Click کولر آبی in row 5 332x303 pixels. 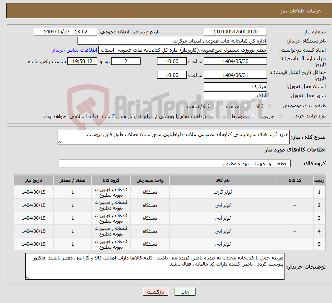tap(223, 244)
